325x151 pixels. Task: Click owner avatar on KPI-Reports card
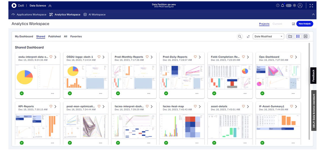coord(21,143)
